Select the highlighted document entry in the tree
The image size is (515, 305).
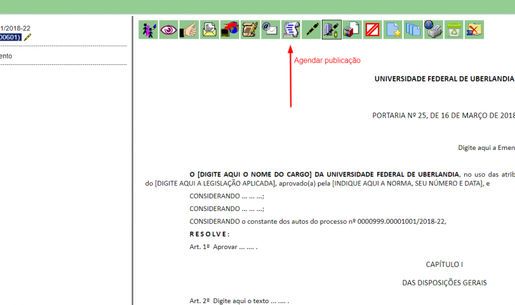10,37
